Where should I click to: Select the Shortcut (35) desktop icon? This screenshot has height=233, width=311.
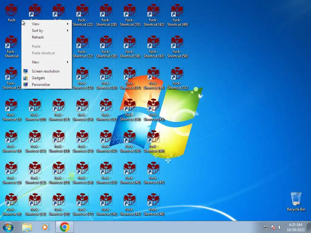(130, 16)
